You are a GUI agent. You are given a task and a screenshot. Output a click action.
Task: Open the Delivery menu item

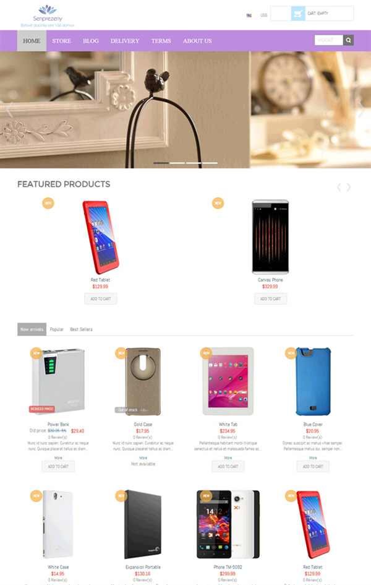coord(125,41)
